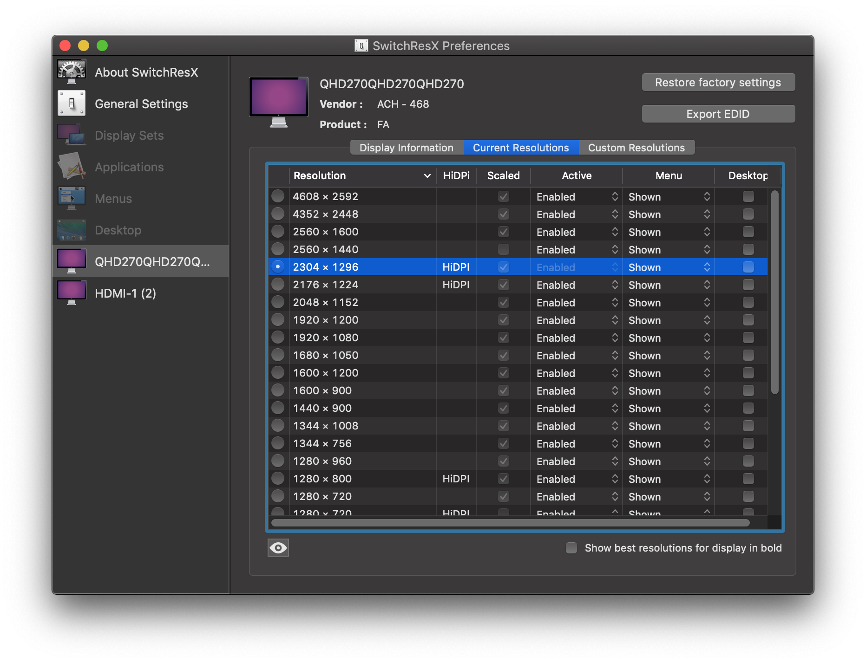The image size is (866, 663).
Task: Select the 2176 × 1224 resolution row
Action: (x=518, y=285)
